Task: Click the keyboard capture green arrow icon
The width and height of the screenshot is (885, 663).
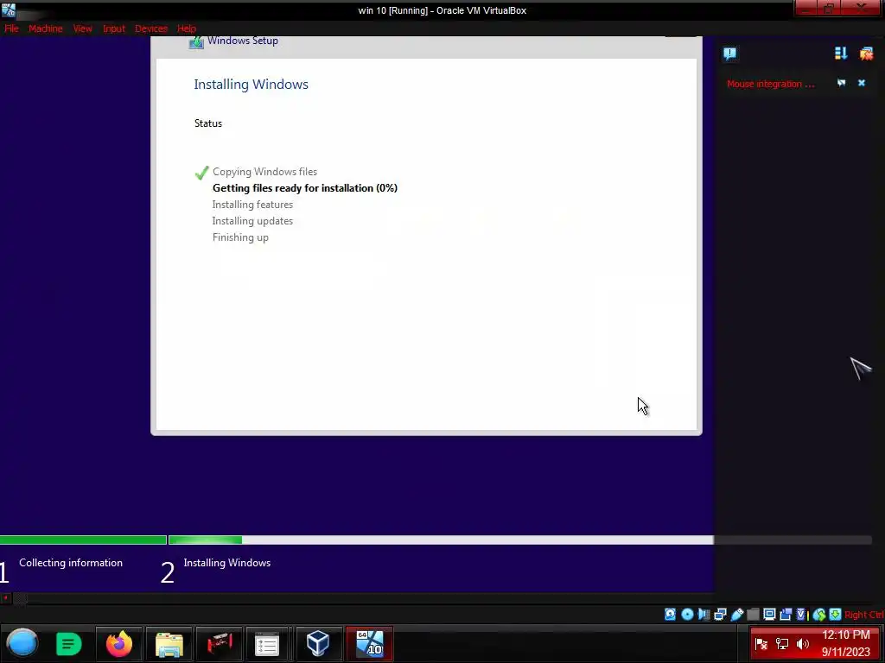Action: [x=836, y=614]
